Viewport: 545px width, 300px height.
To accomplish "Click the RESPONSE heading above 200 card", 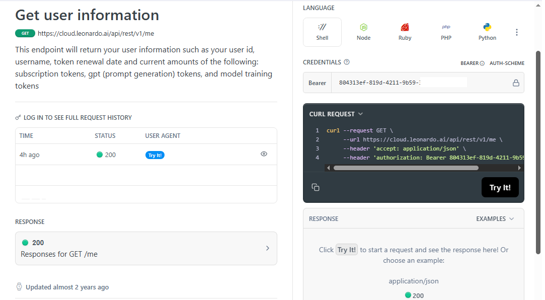I will 30,222.
